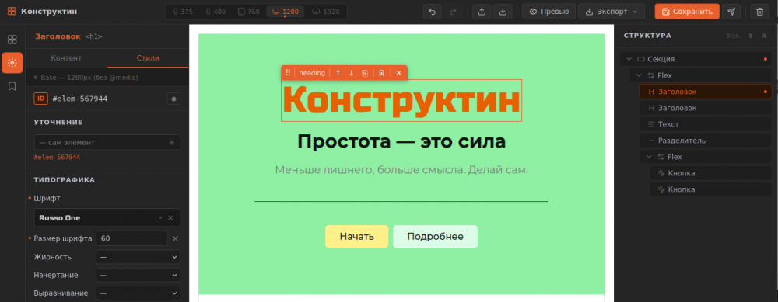Open the elements grid panel in sidebar
778x302 pixels.
(x=12, y=40)
